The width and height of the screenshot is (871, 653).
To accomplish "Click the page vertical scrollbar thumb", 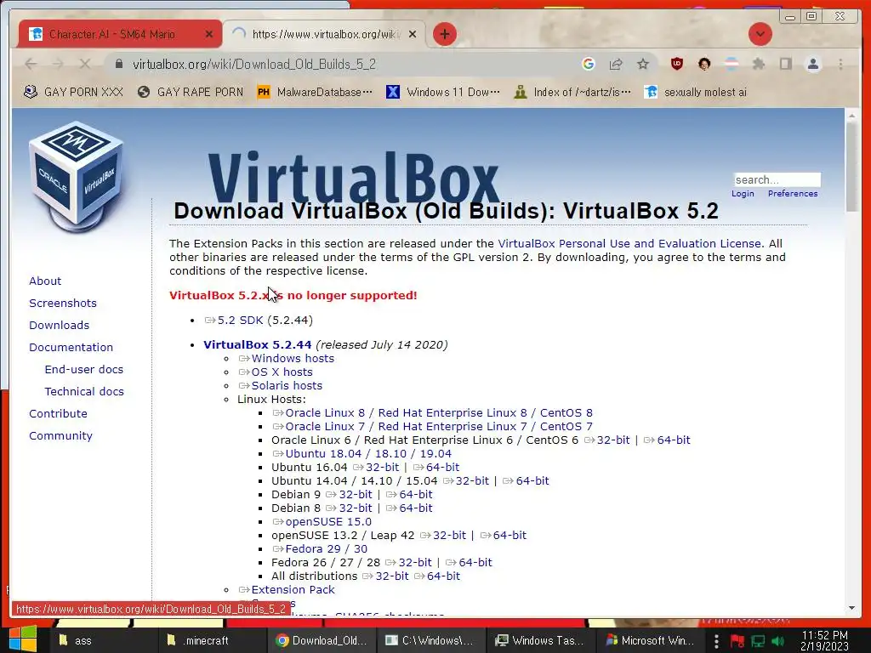I will pyautogui.click(x=851, y=166).
